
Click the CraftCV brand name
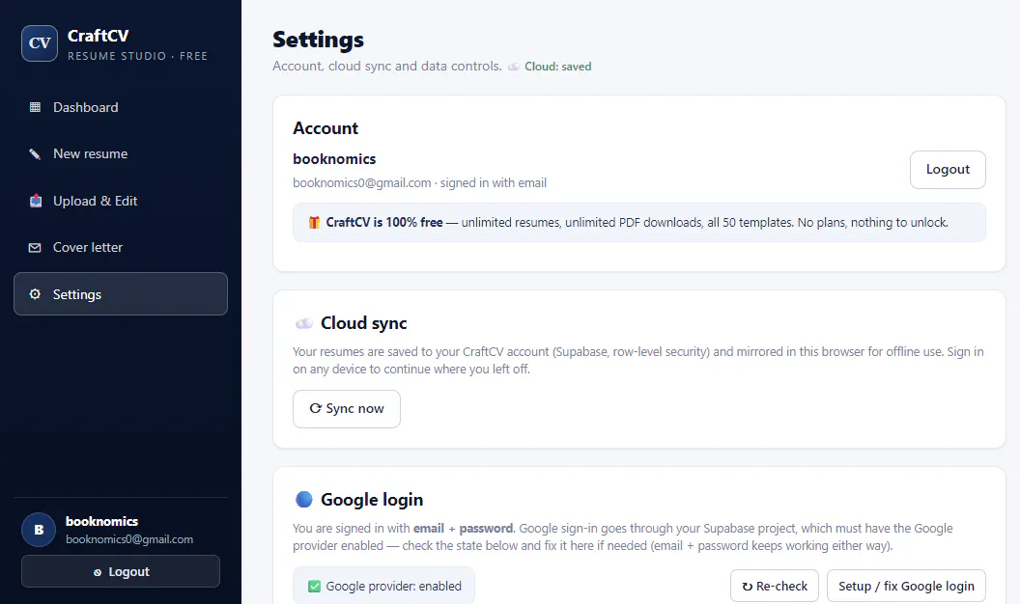(99, 36)
